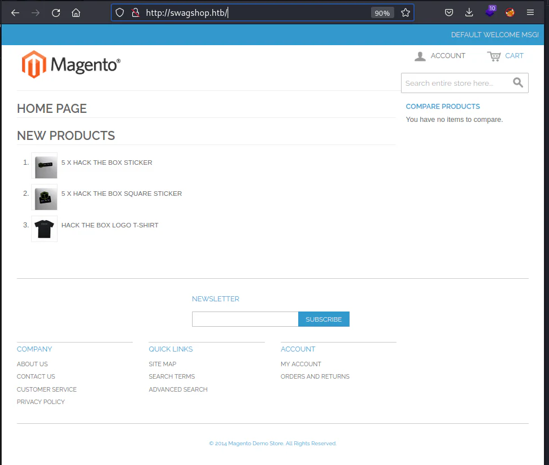Click the Quick Links footer heading

point(171,349)
